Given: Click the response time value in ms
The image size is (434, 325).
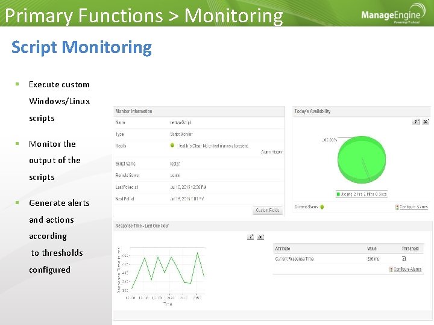Looking at the screenshot, I should 373,259.
